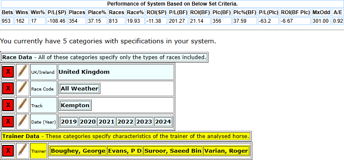The width and height of the screenshot is (344, 160).
Task: Click the Plc%(BF) column header
Action: (245, 12)
